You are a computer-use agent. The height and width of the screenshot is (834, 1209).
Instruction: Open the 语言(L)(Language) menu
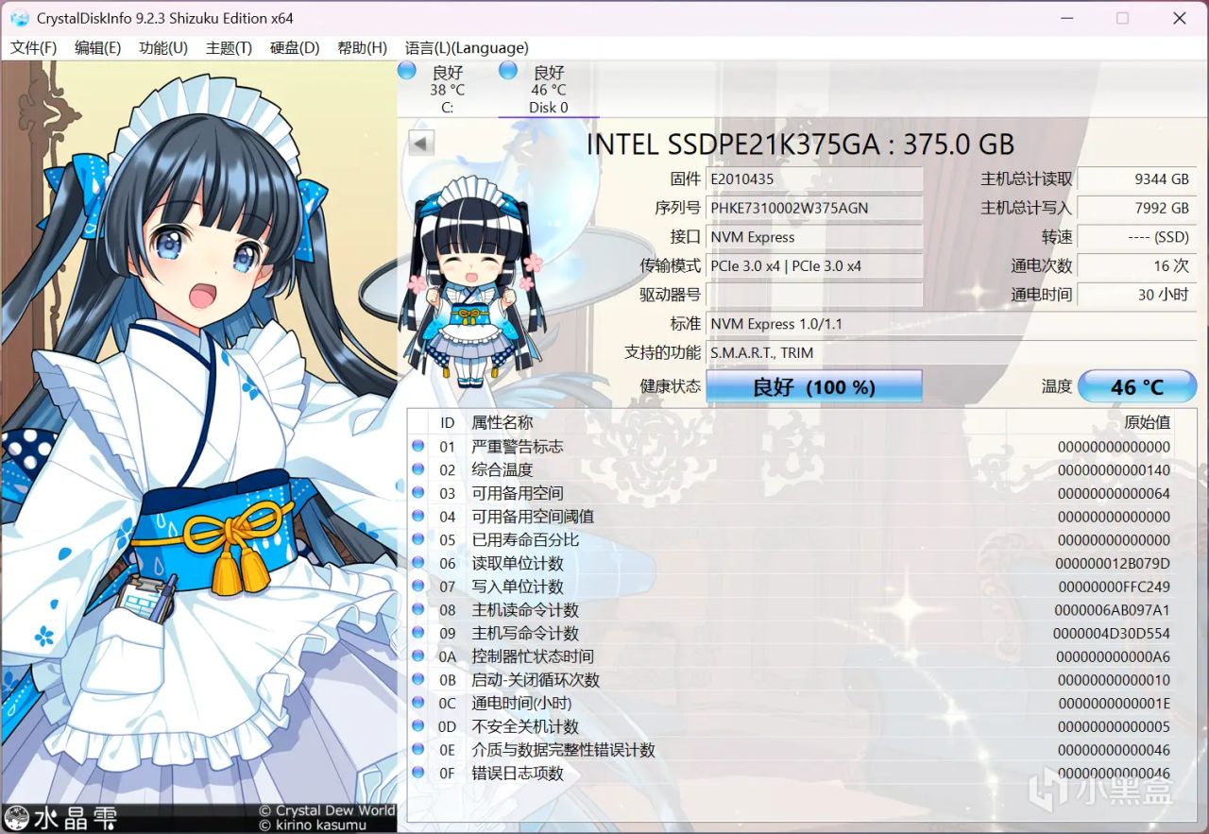(467, 48)
